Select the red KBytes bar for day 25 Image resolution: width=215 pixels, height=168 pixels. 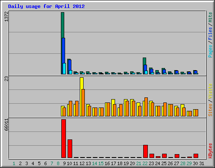[x=164, y=156]
